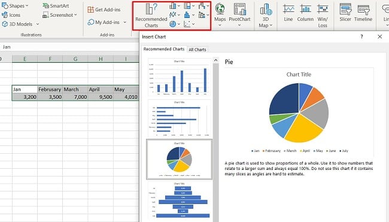
Task: Insert a line or area chart
Action: click(173, 15)
